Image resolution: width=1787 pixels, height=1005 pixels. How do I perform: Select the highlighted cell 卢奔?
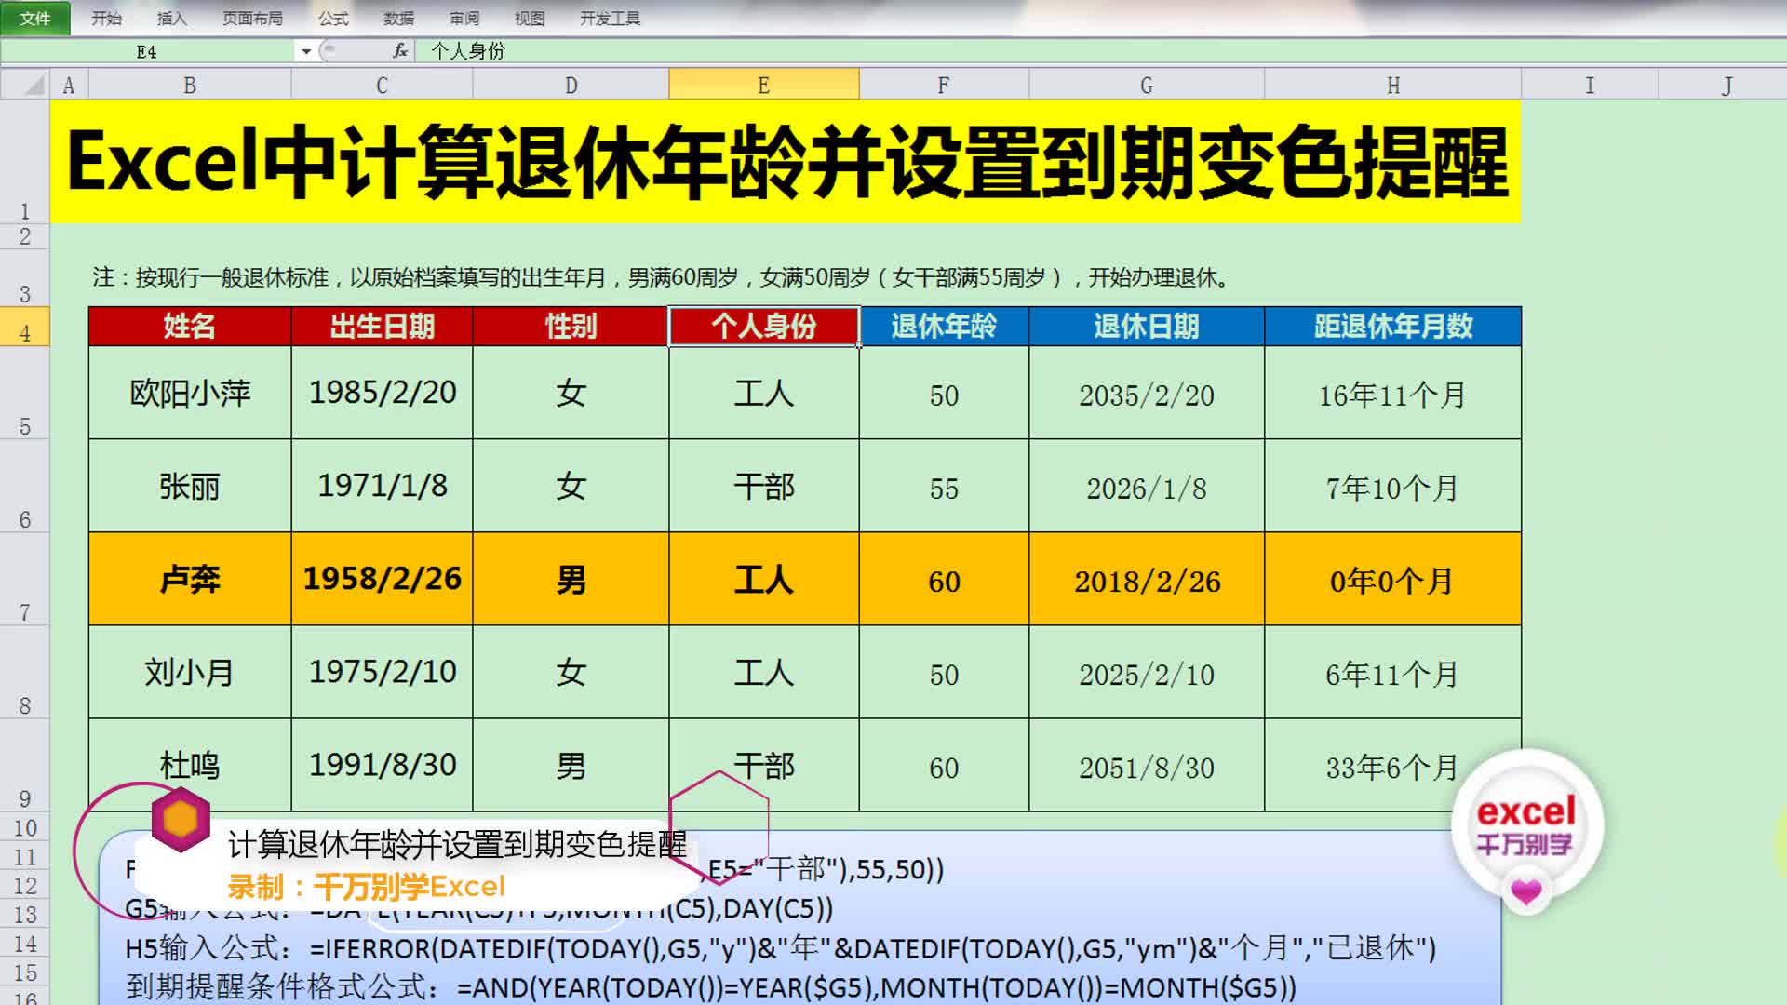click(190, 579)
